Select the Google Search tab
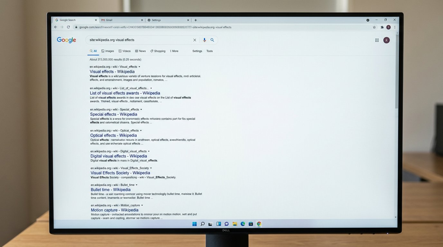Image resolution: width=443 pixels, height=247 pixels. click(76, 20)
